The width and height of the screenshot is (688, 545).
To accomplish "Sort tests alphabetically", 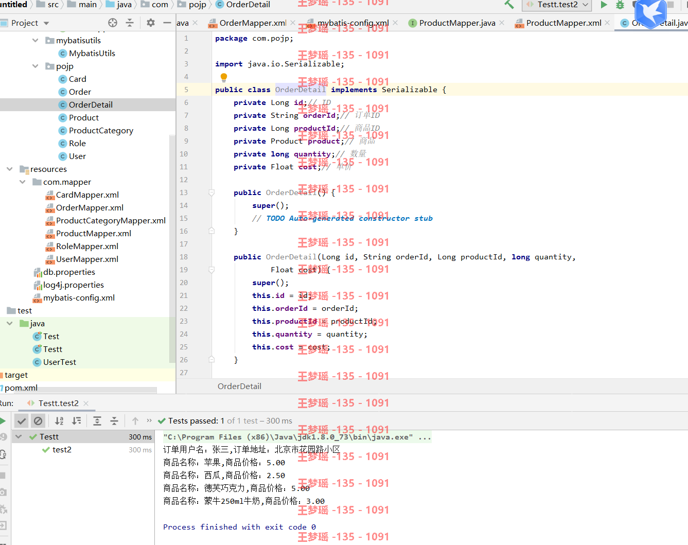I will coord(59,421).
